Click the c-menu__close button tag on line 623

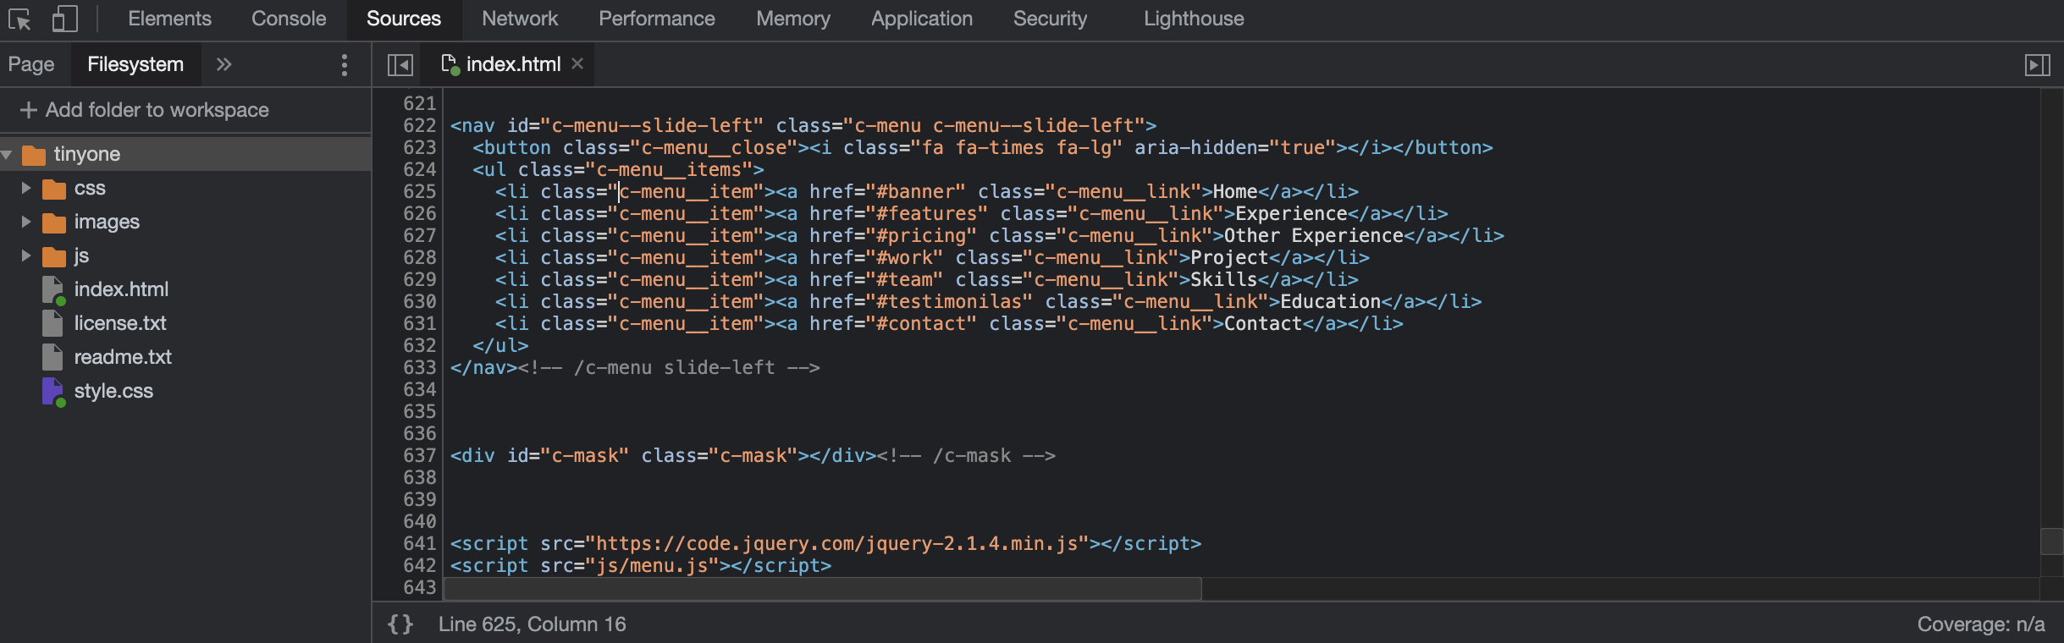coord(641,147)
